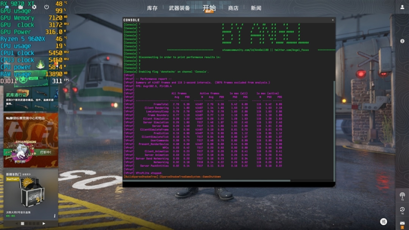Open the broadcast antenna icon on right sidebar
Screen dimensions: 409x230
tap(402, 196)
